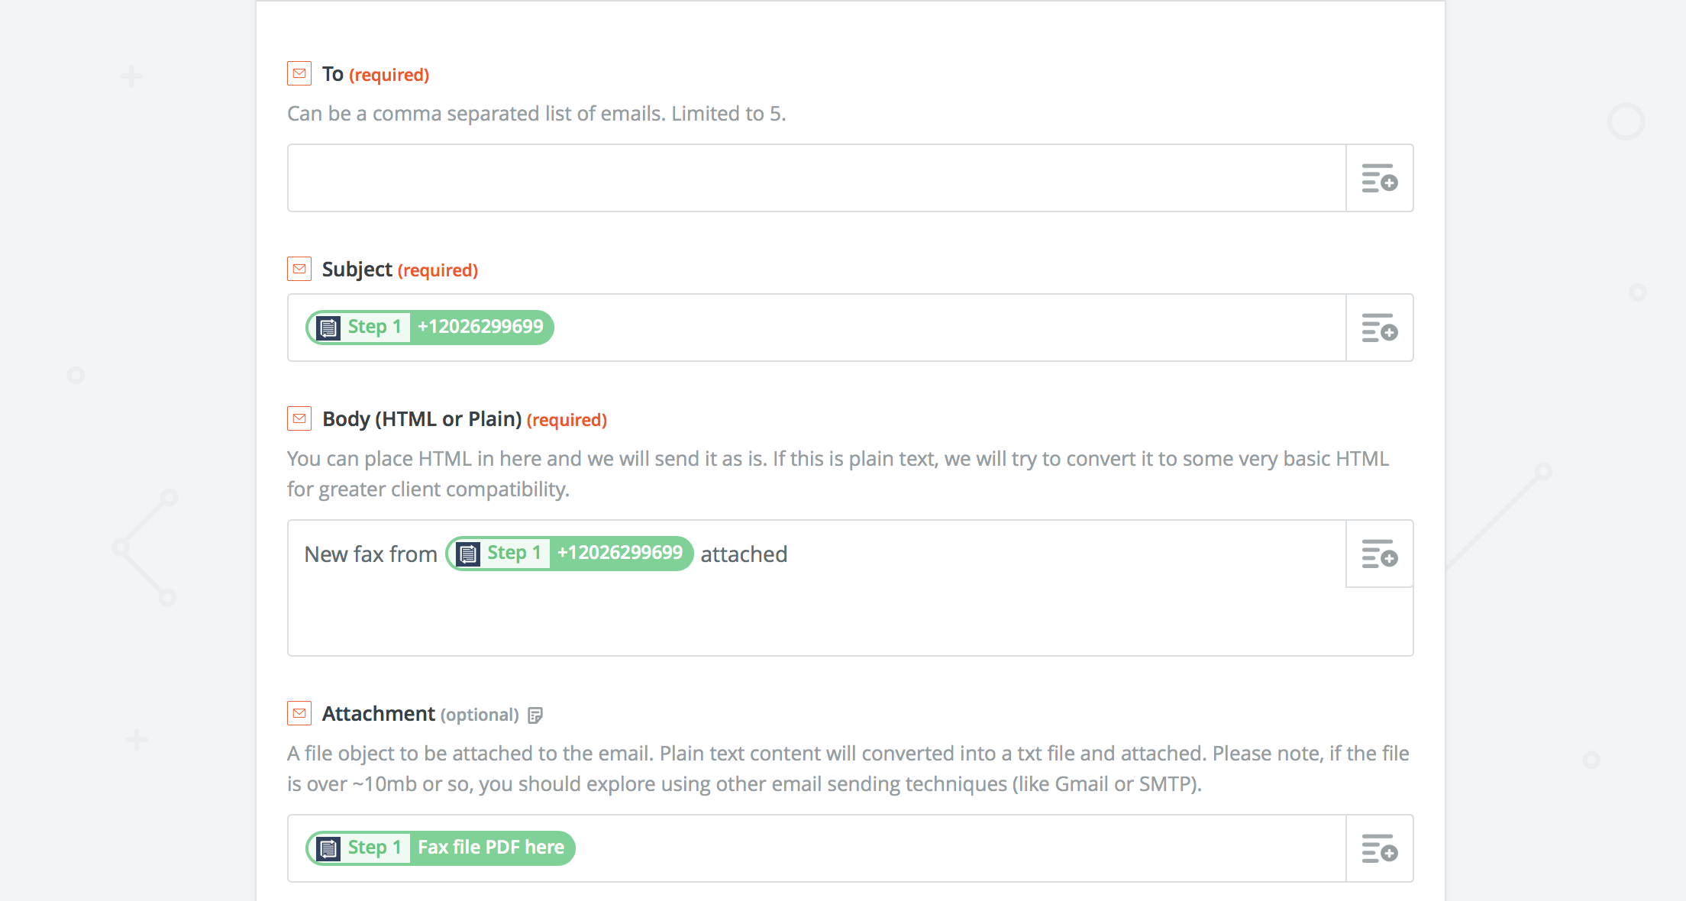Screen dimensions: 1686x901
Task: Click the email icon beside Body label
Action: [299, 418]
